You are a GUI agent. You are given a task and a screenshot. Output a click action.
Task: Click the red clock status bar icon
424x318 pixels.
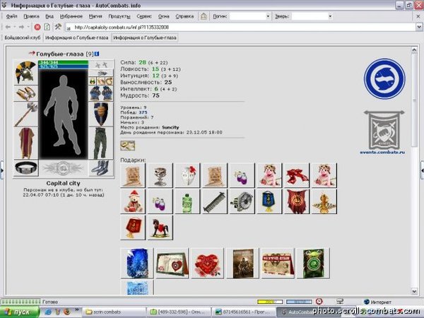[319, 302]
